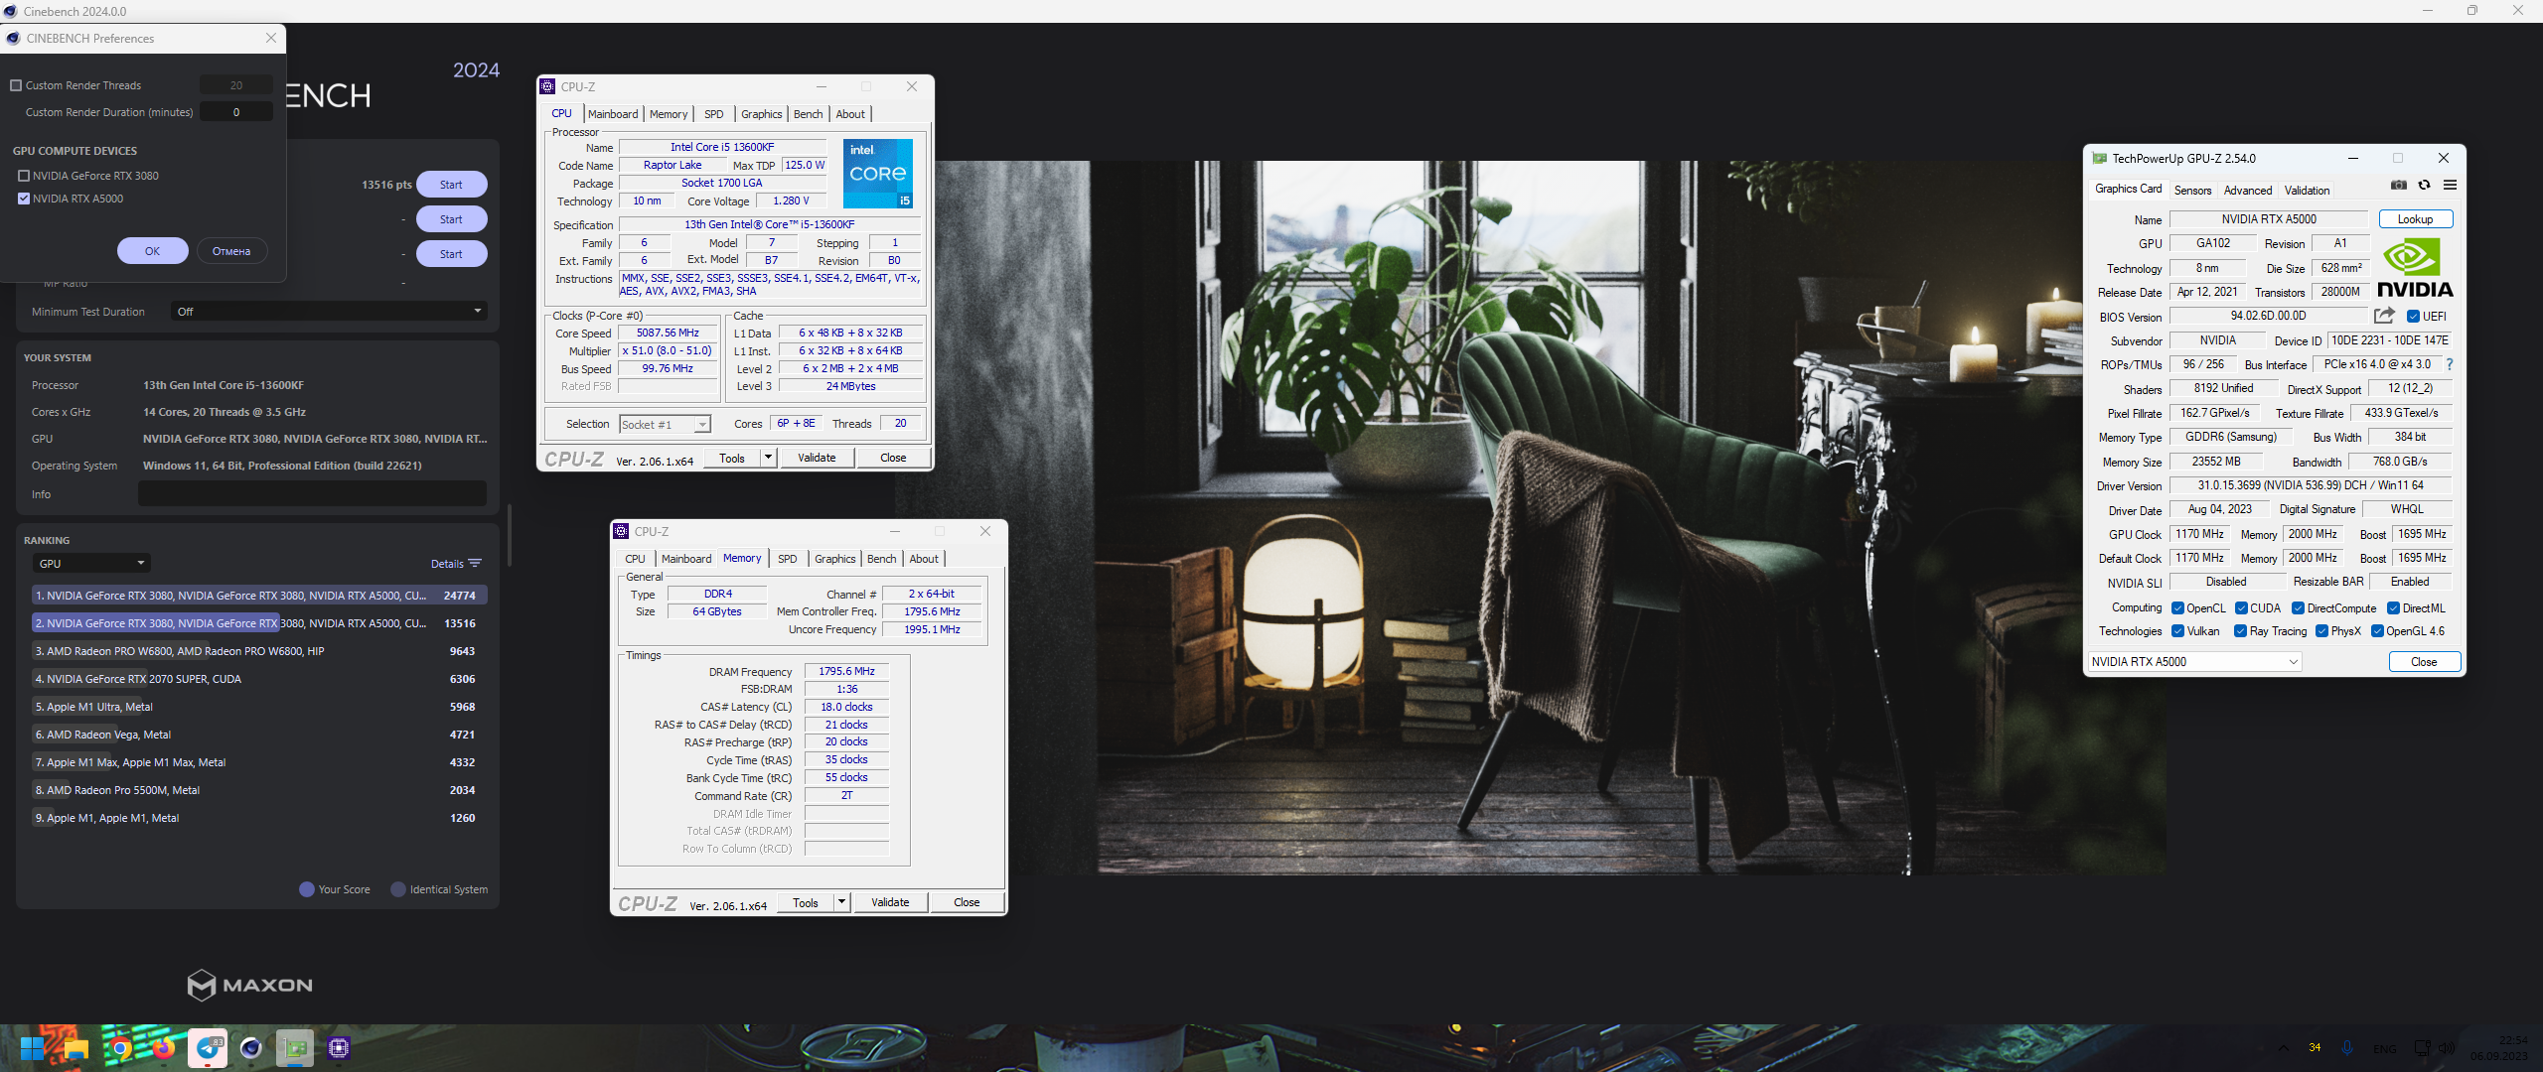Screen dimensions: 2543x1072
Task: Click the NVIDIA logo in GPU-Z
Action: point(2415,267)
